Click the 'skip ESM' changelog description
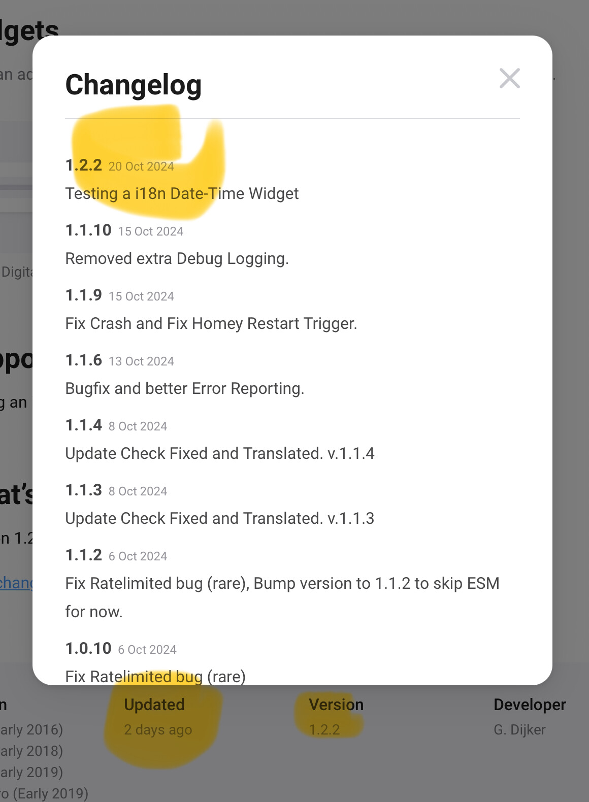 [x=282, y=597]
